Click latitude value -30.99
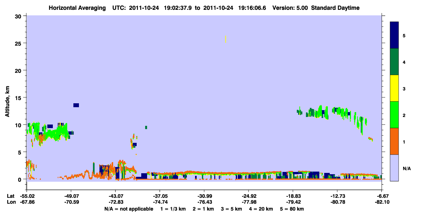 204,196
